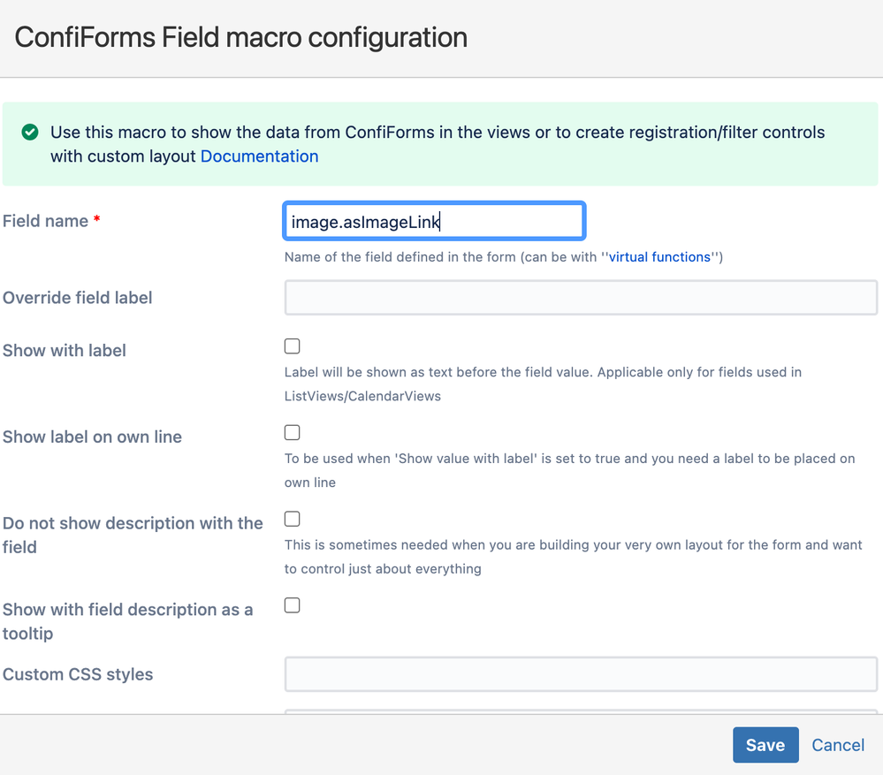The image size is (883, 775).
Task: Open the Documentation link
Action: pyautogui.click(x=259, y=156)
